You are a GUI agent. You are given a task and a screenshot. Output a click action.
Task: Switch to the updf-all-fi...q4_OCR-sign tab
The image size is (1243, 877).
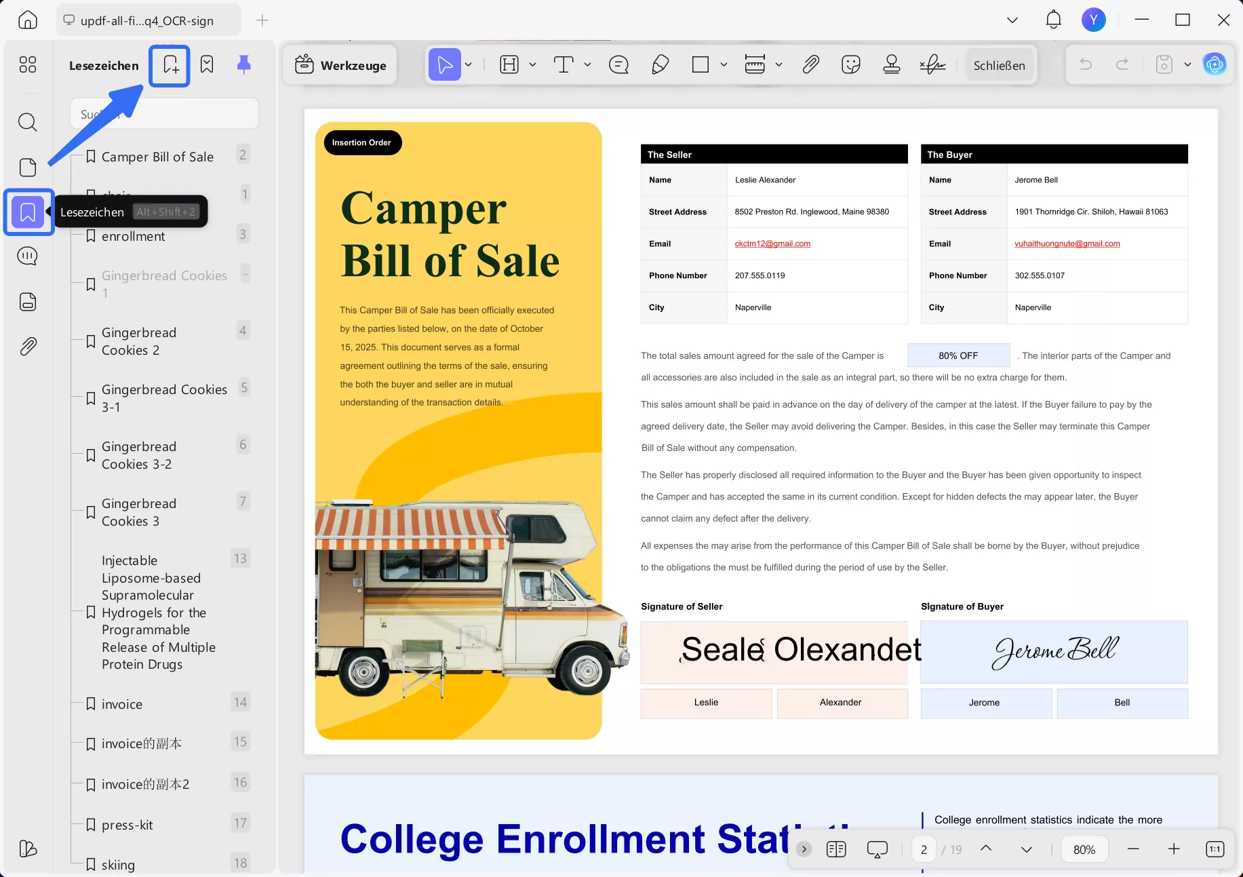(x=149, y=20)
